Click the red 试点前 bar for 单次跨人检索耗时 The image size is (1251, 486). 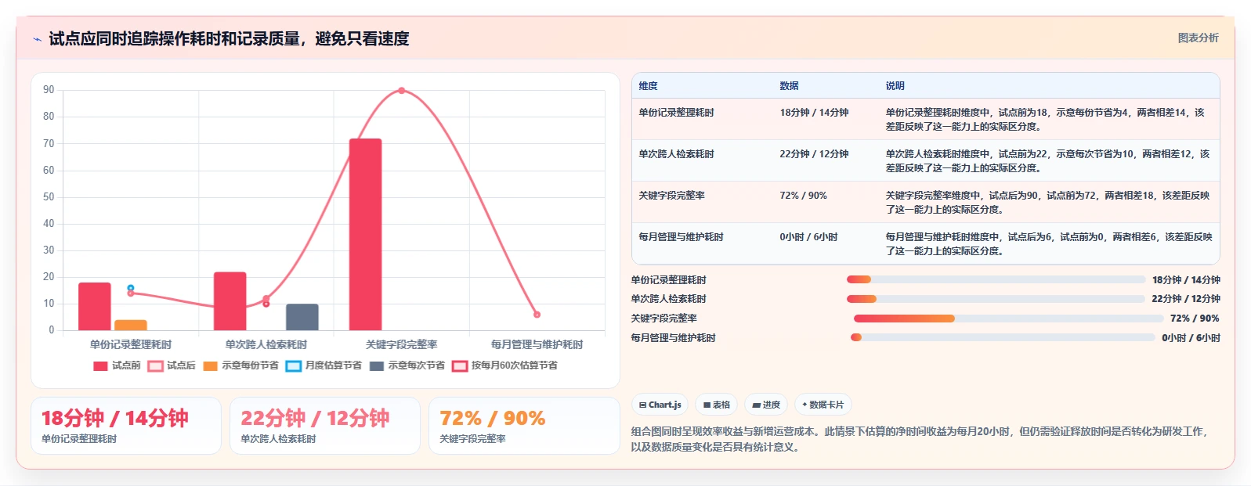tap(230, 301)
